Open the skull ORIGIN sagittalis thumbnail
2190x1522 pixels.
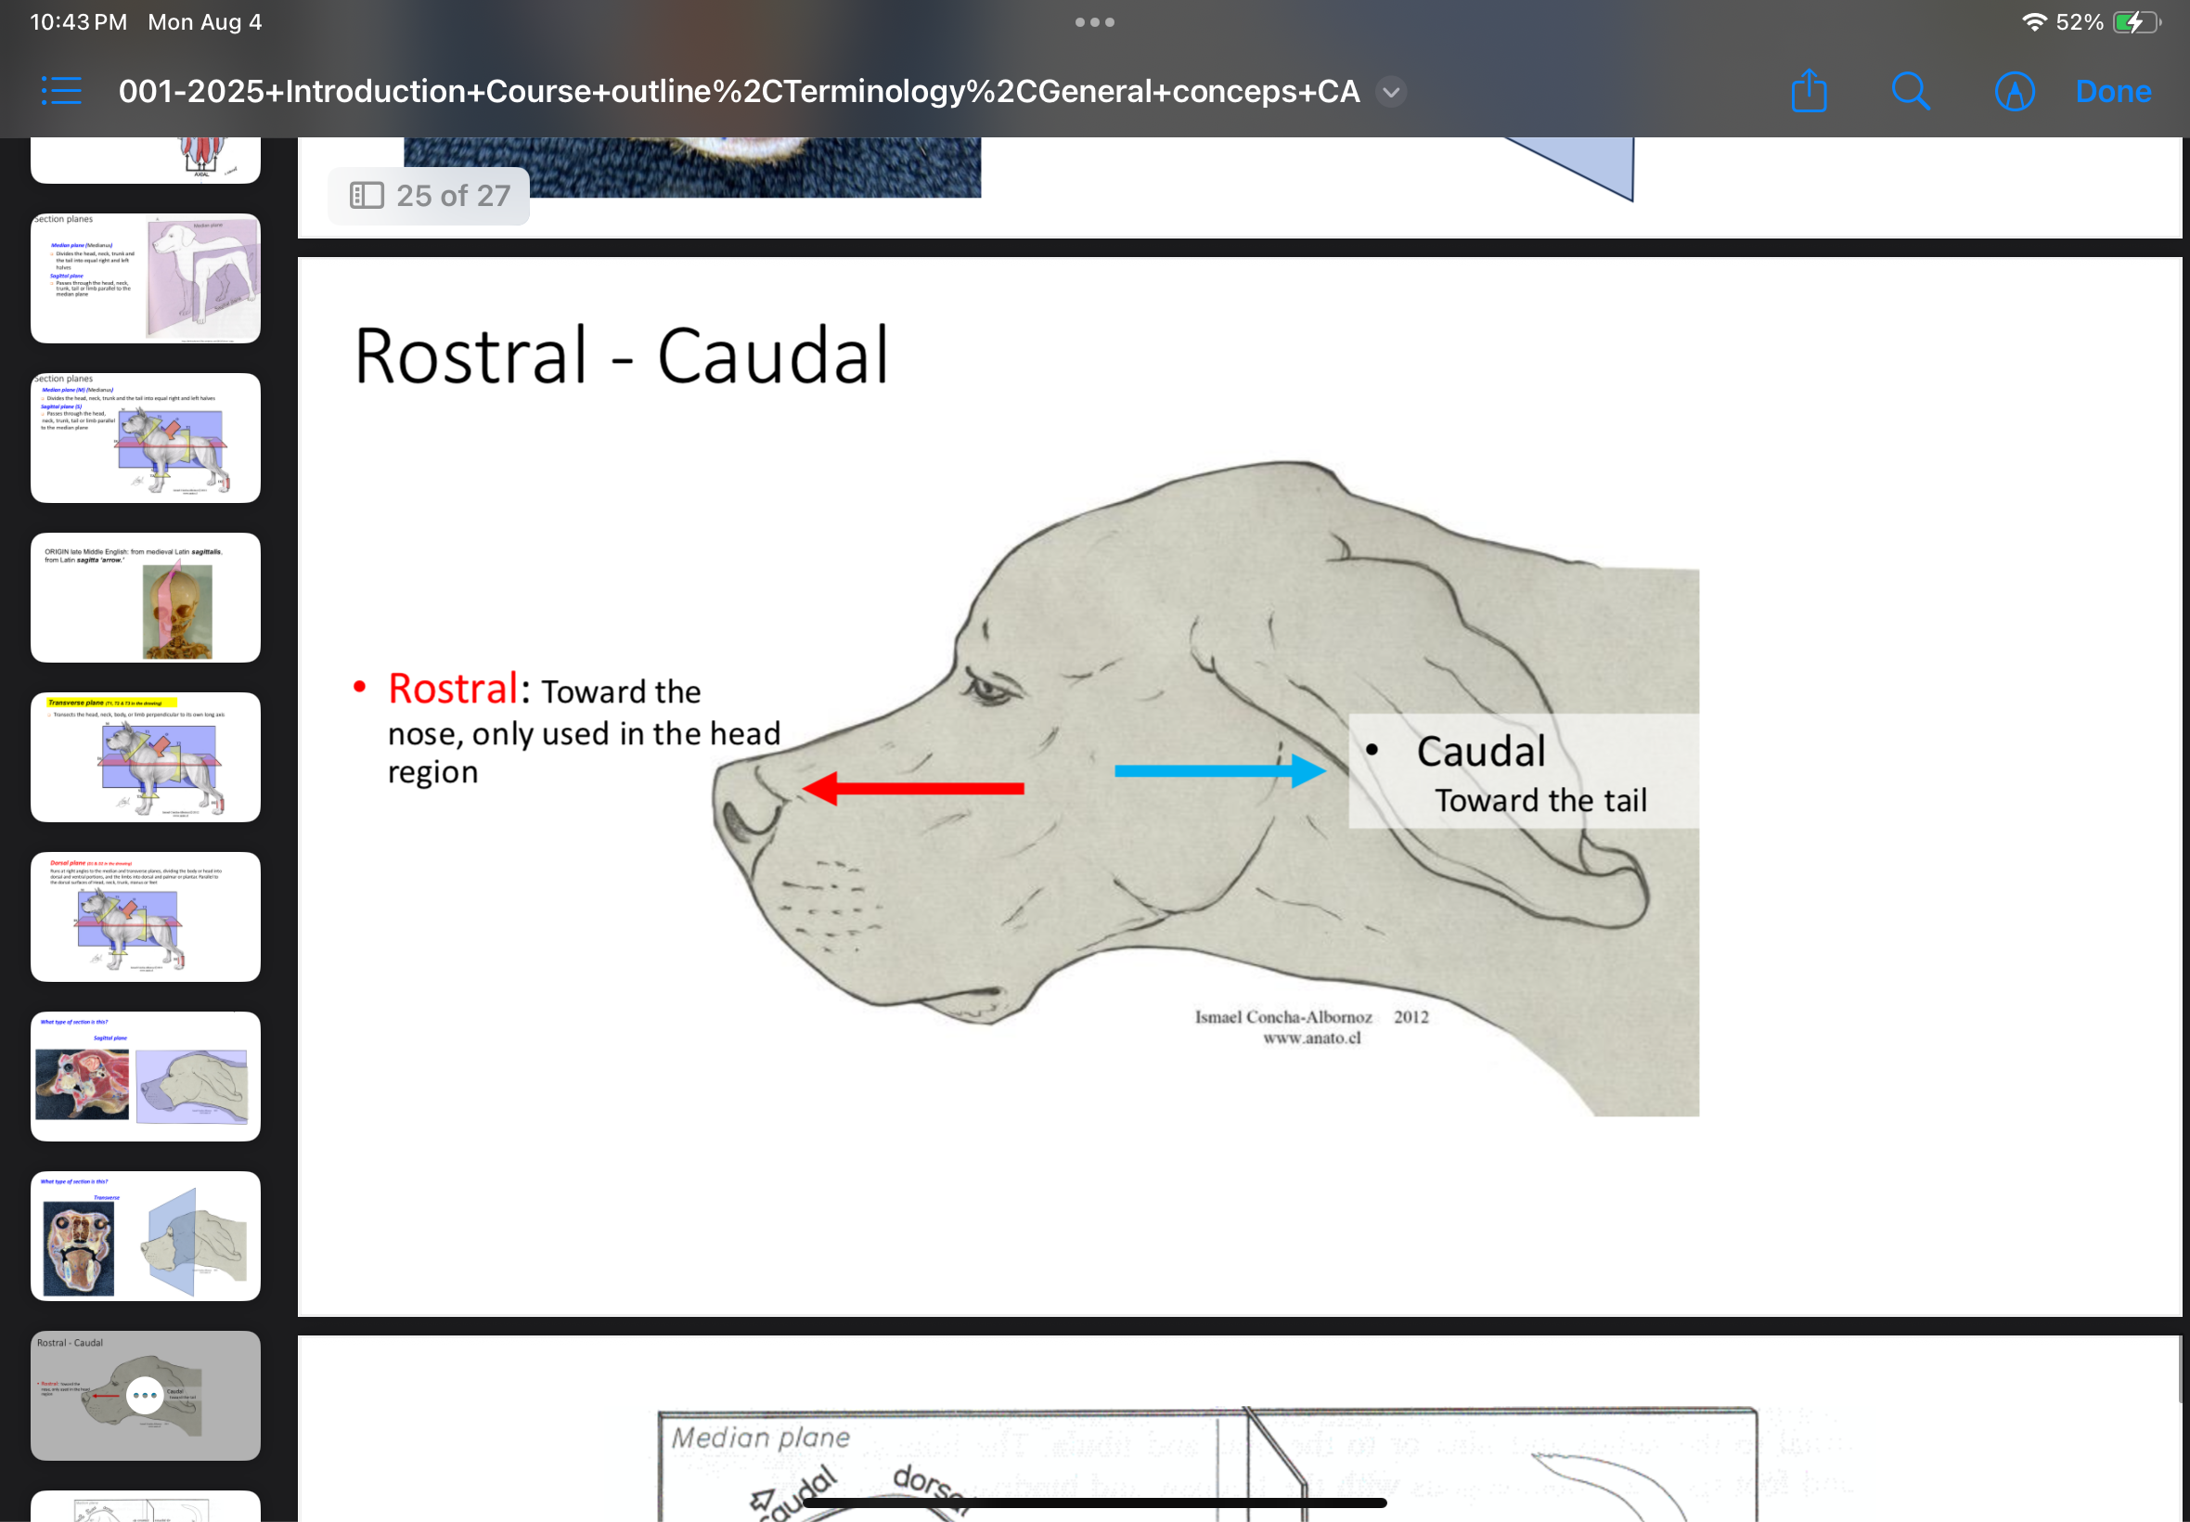pos(145,597)
